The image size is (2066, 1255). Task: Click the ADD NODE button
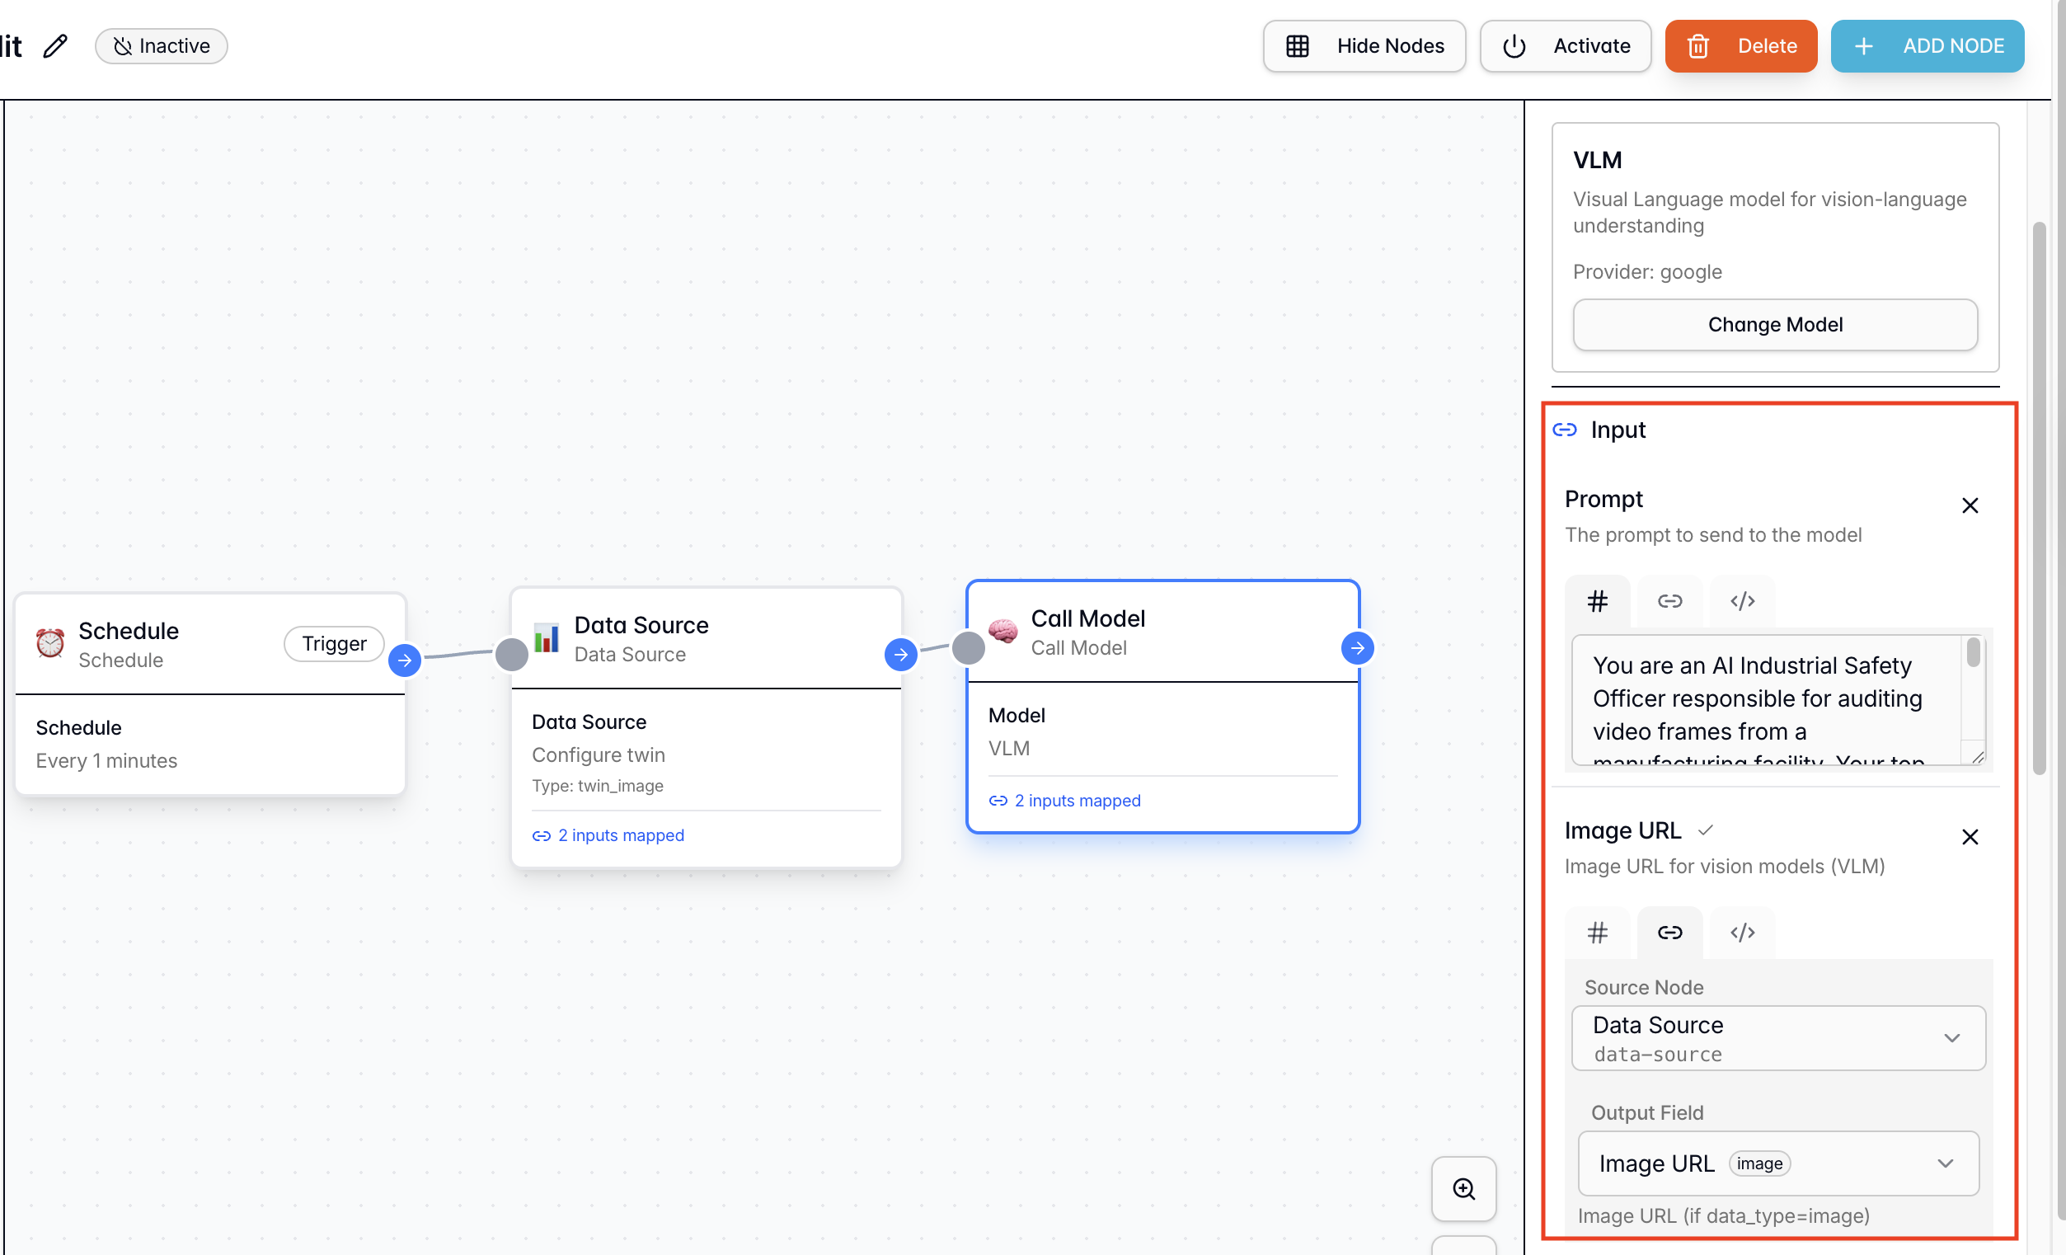1927,46
